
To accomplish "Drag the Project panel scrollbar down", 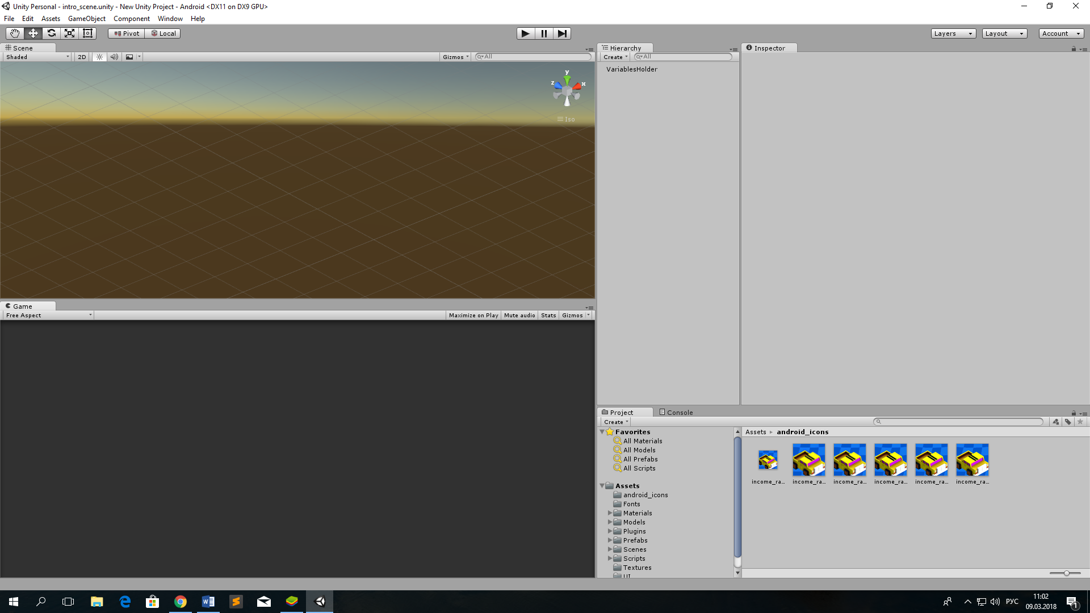I will pyautogui.click(x=737, y=575).
